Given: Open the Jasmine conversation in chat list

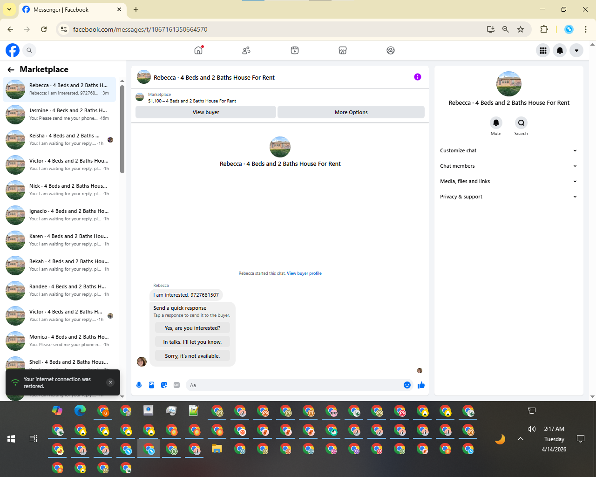Looking at the screenshot, I should 60,114.
